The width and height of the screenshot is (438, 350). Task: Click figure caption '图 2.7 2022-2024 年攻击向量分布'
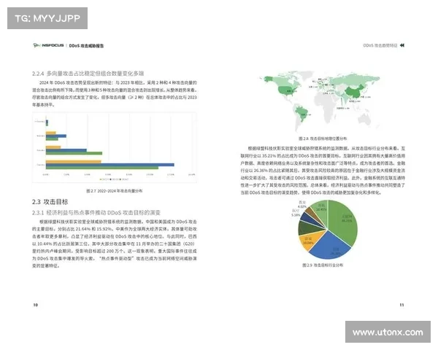115,191
